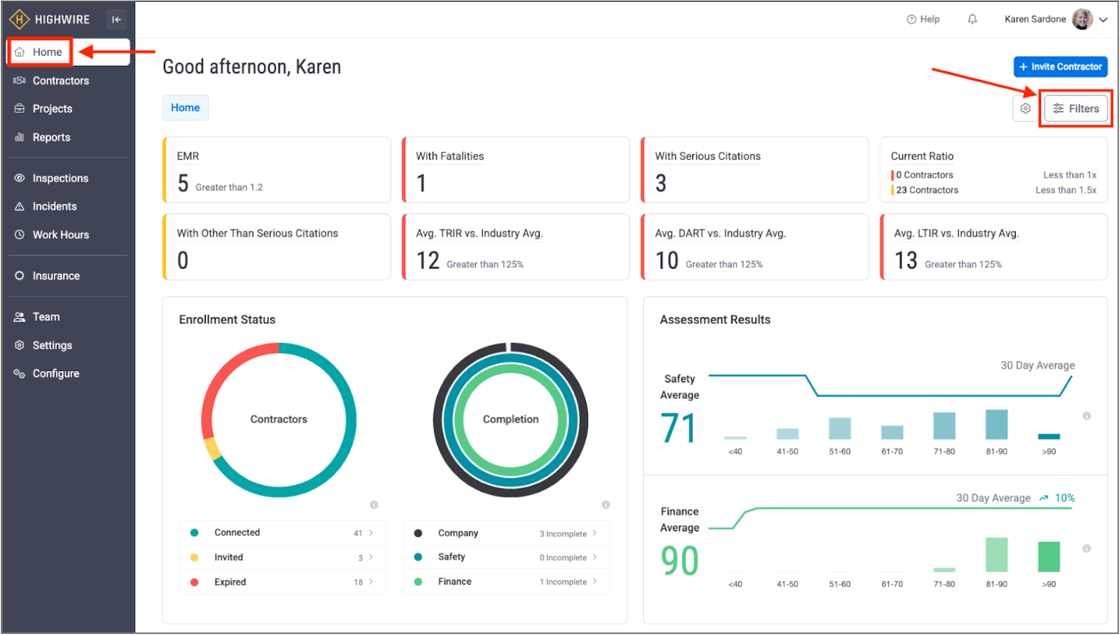The image size is (1120, 635).
Task: Click the Safety Average info icon
Action: (1086, 416)
